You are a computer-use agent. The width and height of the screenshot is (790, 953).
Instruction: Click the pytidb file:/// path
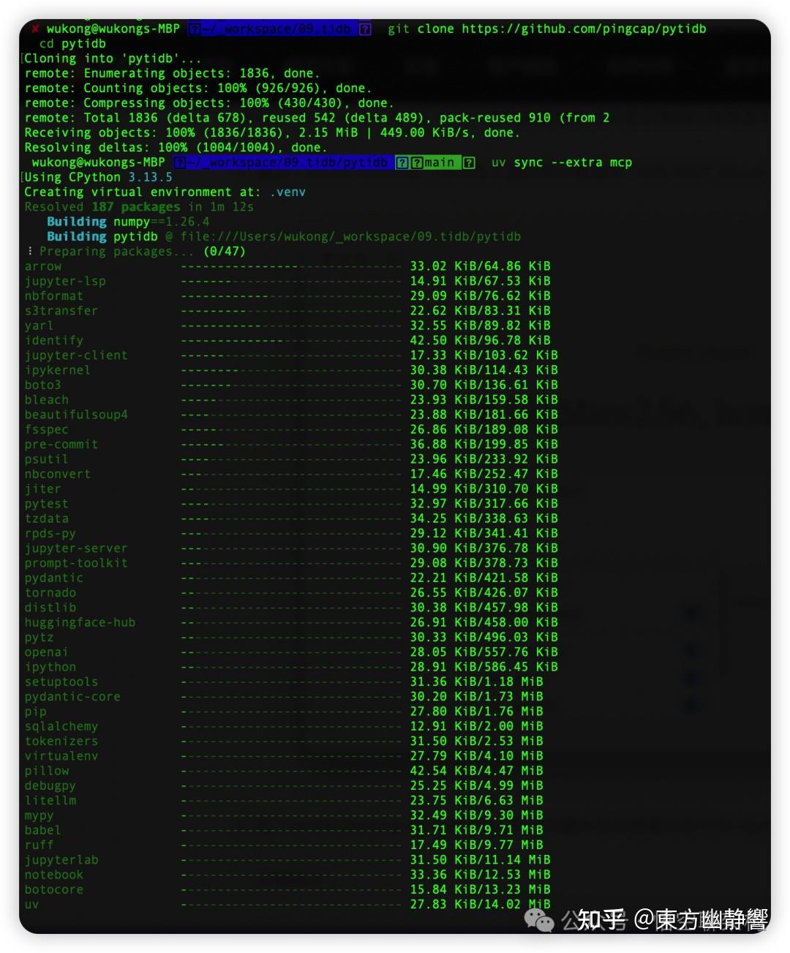tap(350, 236)
